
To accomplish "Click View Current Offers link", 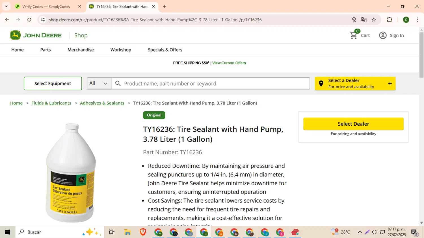I will tap(229, 63).
